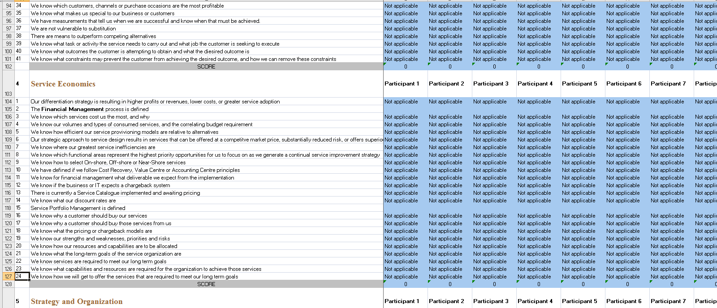Select Participant 7 score value in row 102
This screenshot has height=308, width=717.
672,67
